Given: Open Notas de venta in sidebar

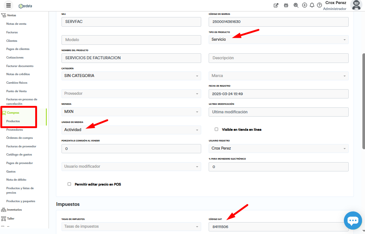Looking at the screenshot, I should [16, 24].
